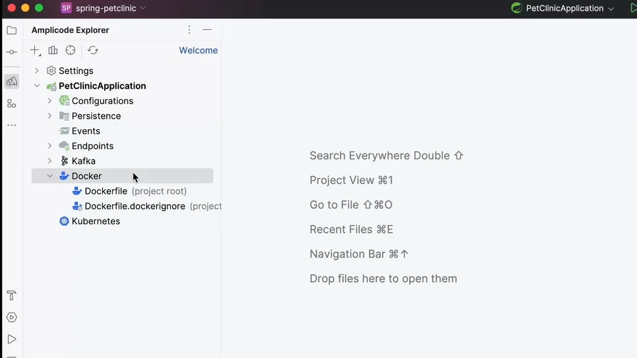637x358 pixels.
Task: Open Amplicode Explorer options menu
Action: coord(189,30)
